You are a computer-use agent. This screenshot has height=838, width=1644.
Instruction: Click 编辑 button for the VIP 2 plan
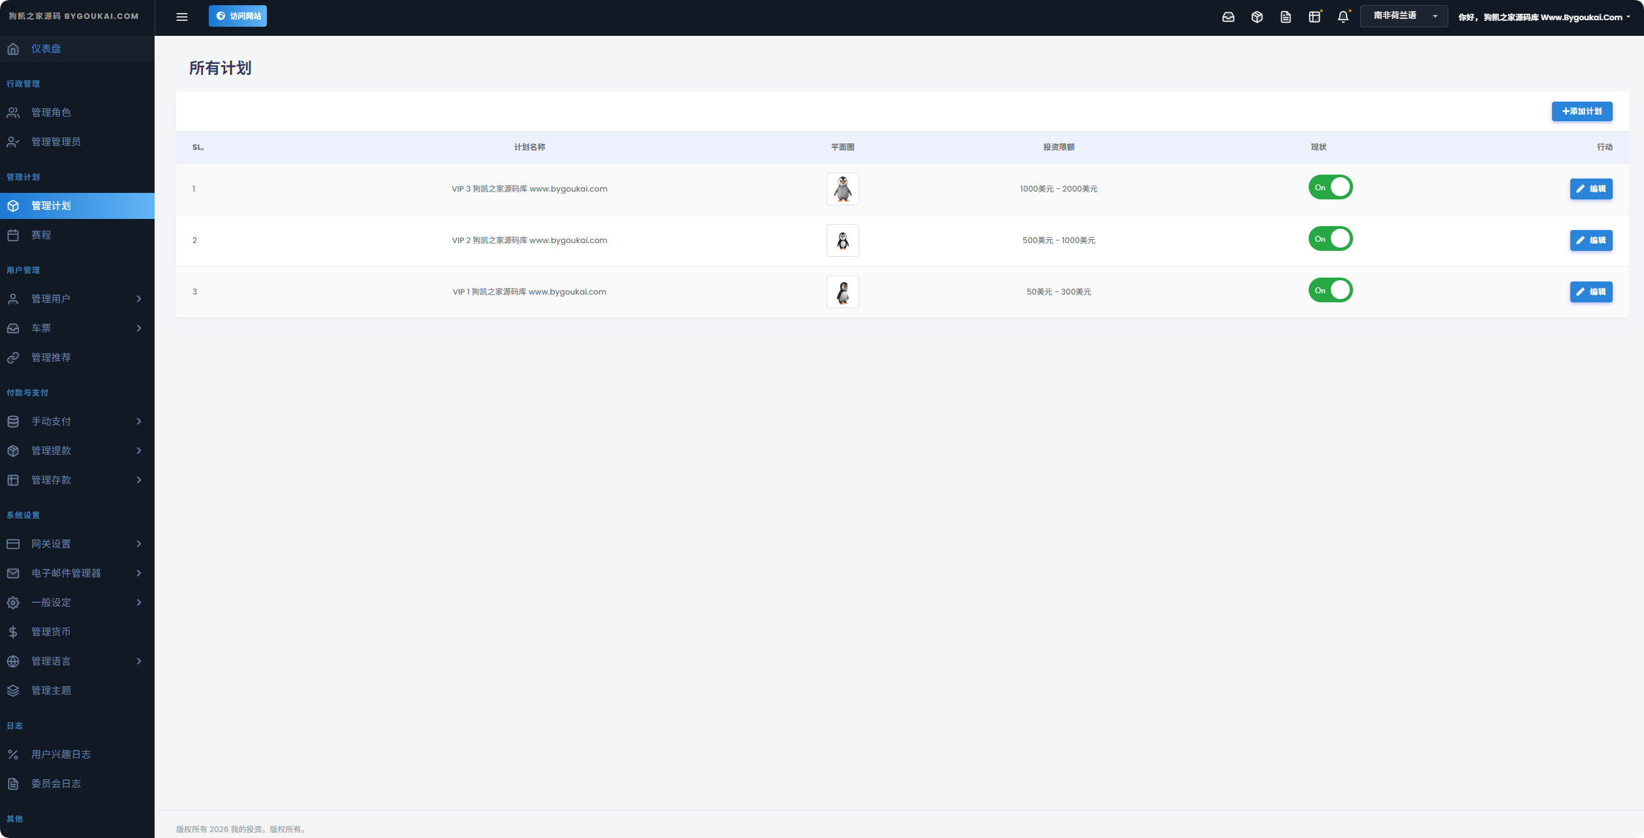(x=1591, y=240)
